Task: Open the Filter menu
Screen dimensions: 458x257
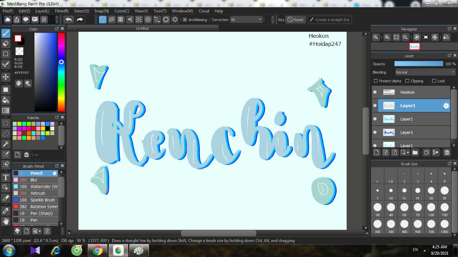Action: [62, 11]
